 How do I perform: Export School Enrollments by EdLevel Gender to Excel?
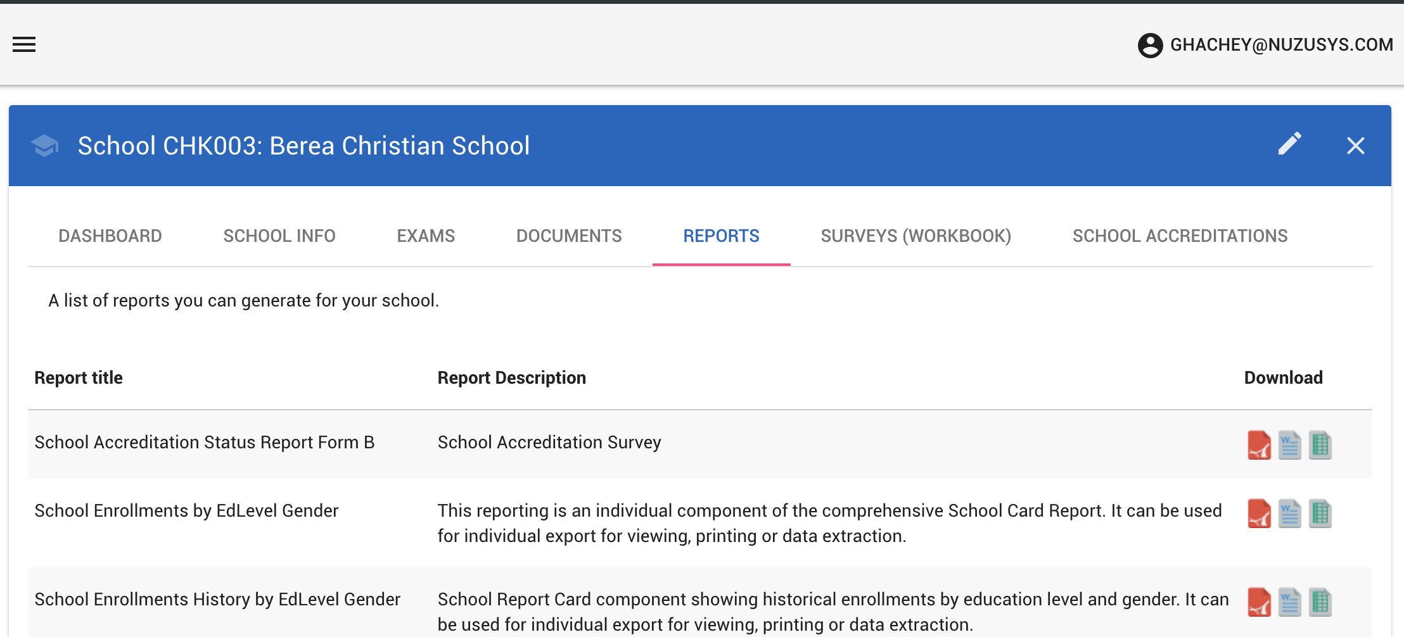tap(1320, 514)
